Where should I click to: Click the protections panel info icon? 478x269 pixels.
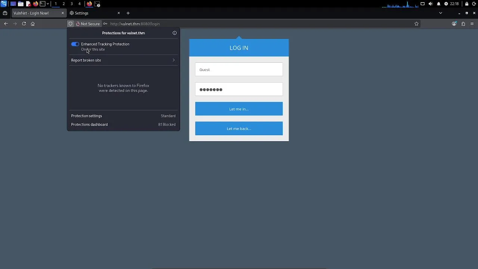tap(175, 33)
